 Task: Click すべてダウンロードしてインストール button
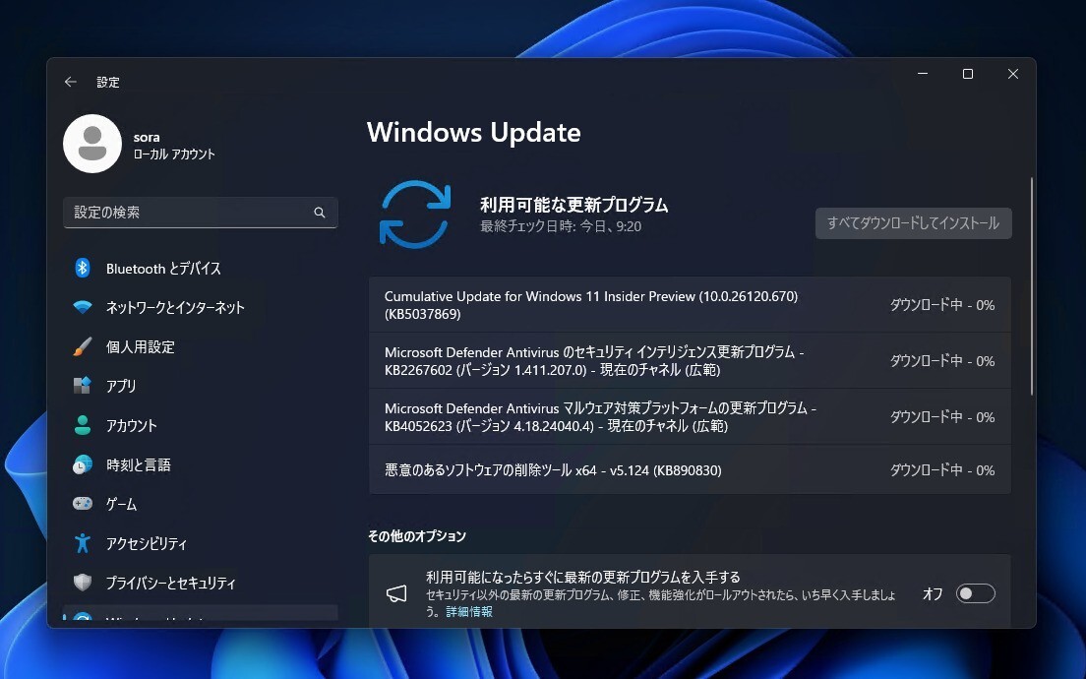pyautogui.click(x=913, y=223)
